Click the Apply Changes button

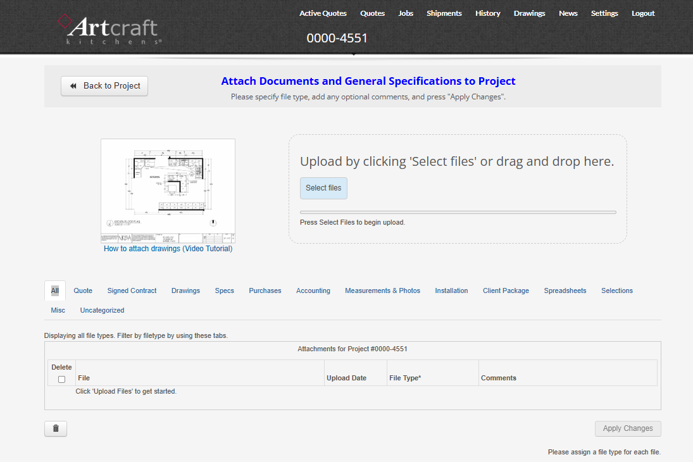click(x=628, y=428)
